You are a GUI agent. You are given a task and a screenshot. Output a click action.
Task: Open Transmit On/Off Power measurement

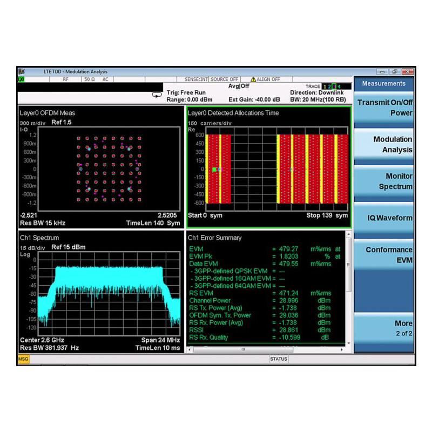point(384,107)
